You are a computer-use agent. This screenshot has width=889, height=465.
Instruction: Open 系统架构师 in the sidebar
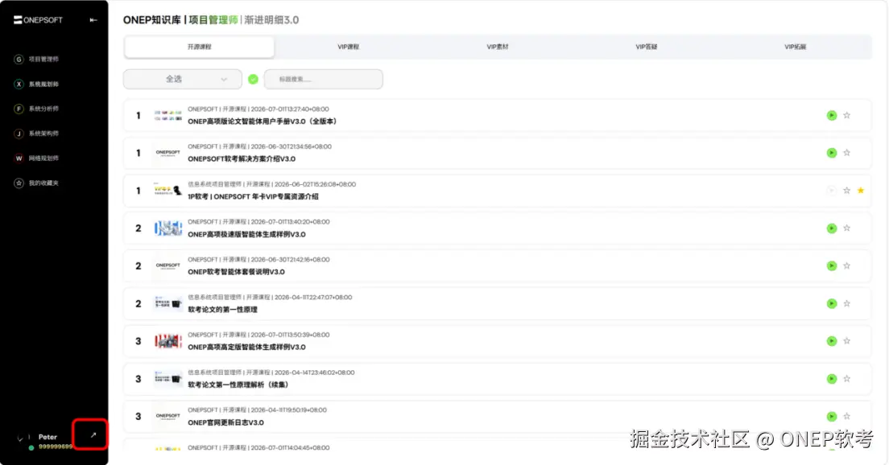37,134
